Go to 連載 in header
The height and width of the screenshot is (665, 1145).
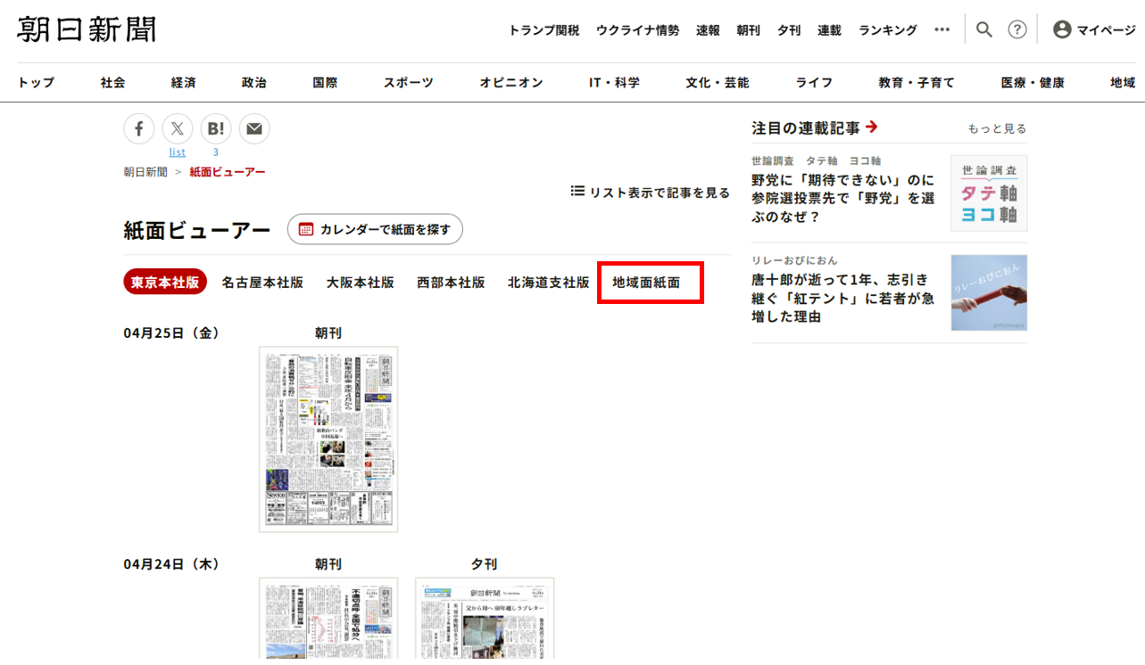tap(829, 30)
